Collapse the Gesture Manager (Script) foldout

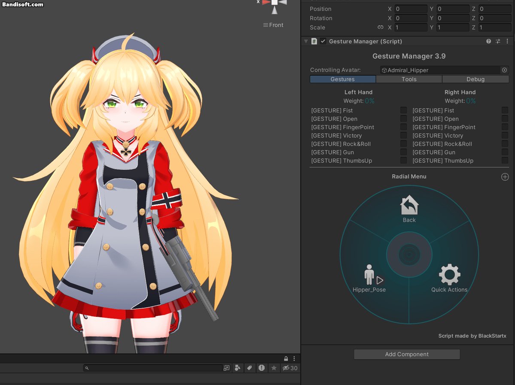(x=306, y=41)
